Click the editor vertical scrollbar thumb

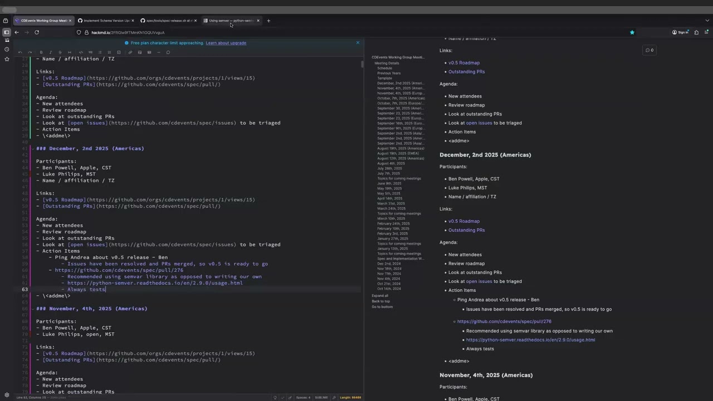pyautogui.click(x=362, y=64)
